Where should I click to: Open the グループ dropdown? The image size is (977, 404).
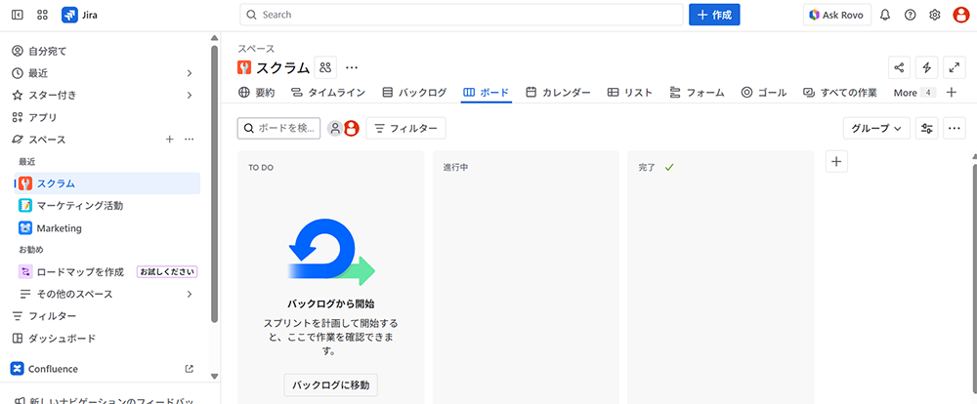(x=876, y=128)
